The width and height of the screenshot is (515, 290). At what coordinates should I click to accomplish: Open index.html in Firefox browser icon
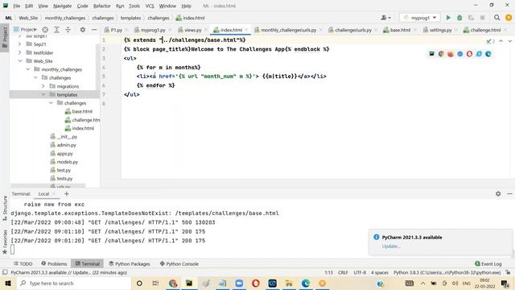[x=451, y=54]
